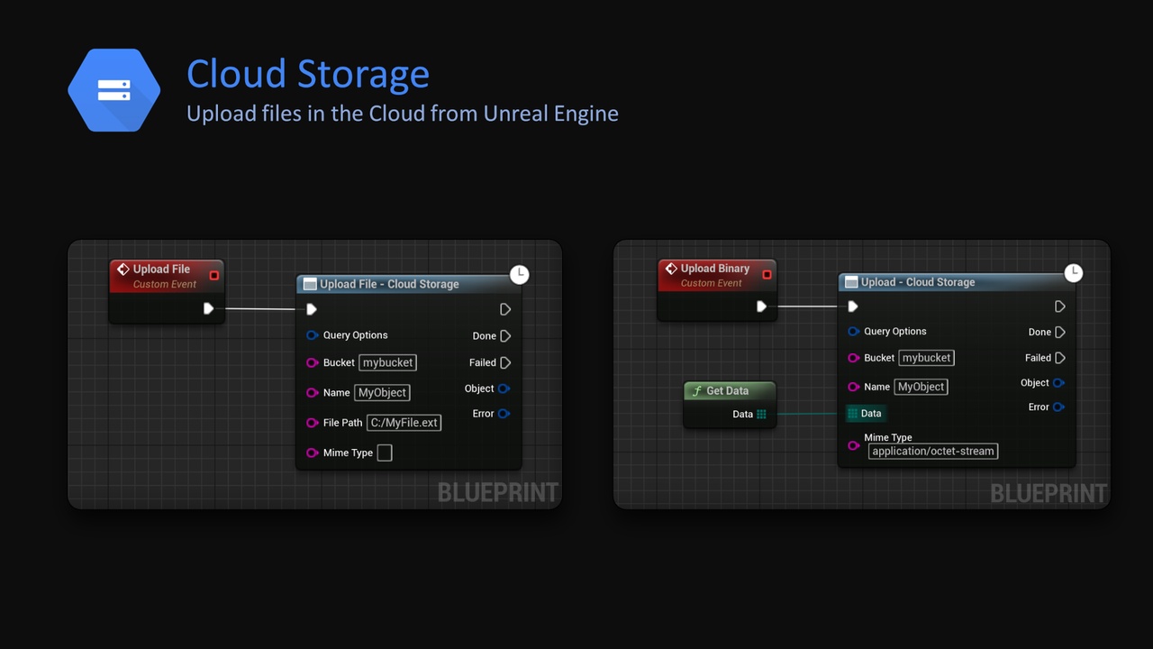Click the Upload Binary custom event diamond icon
The width and height of the screenshot is (1153, 649).
point(671,269)
